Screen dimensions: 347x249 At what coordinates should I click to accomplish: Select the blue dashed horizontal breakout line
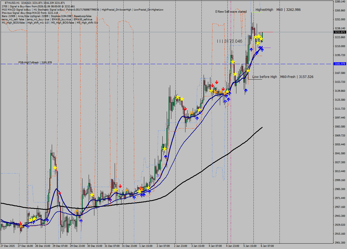coord(163,64)
